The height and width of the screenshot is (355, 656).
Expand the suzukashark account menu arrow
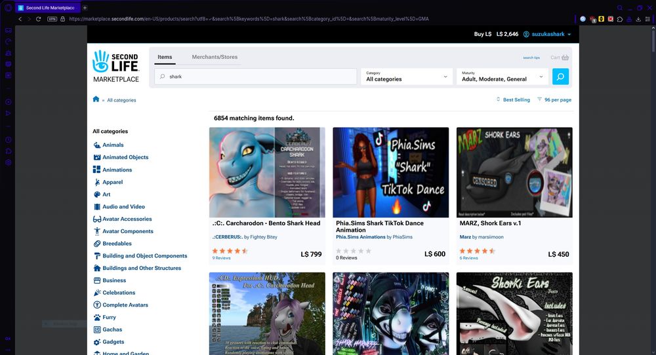pyautogui.click(x=569, y=34)
